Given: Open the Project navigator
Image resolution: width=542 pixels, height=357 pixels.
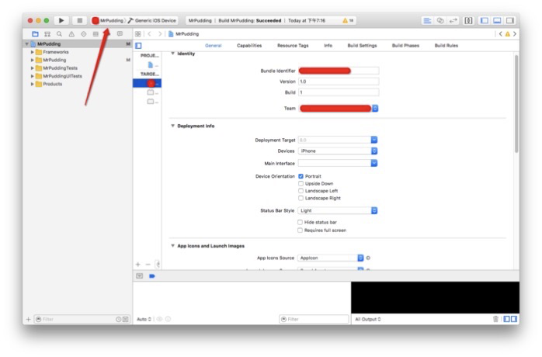Looking at the screenshot, I should coord(35,34).
